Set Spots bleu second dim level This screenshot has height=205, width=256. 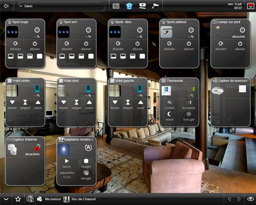123,56
